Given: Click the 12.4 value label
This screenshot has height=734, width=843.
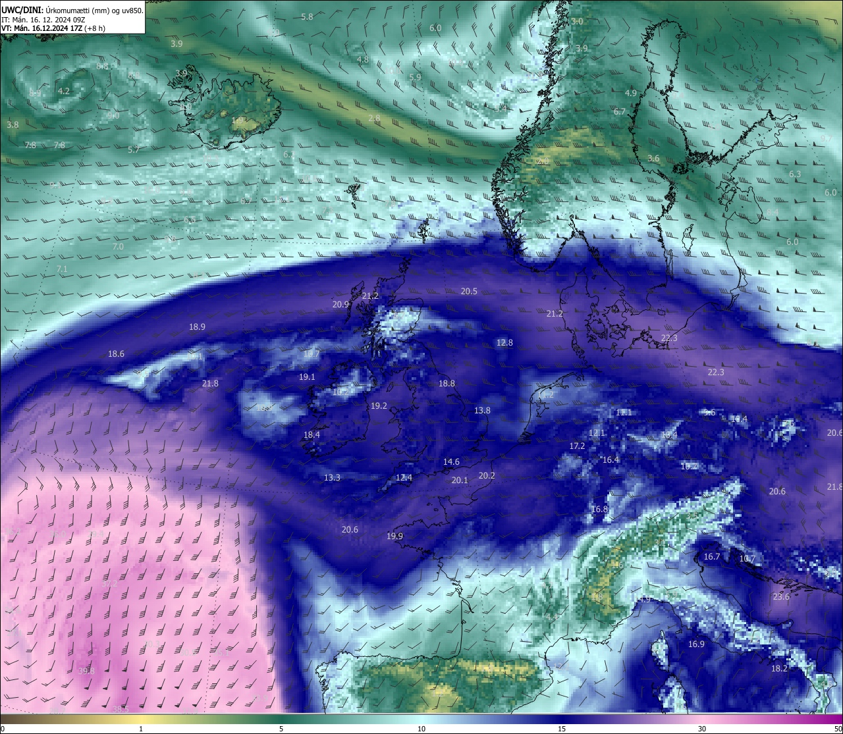Looking at the screenshot, I should point(404,477).
